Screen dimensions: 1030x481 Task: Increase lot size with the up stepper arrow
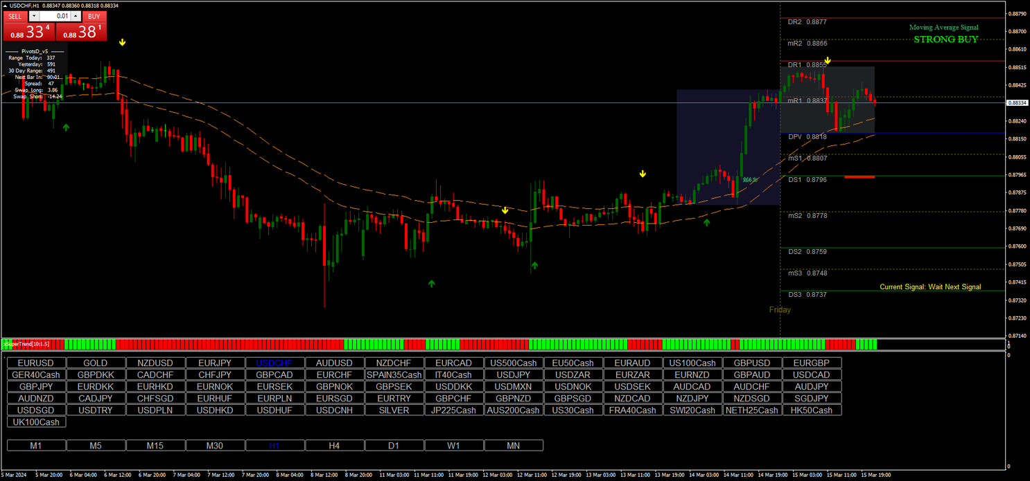[75, 16]
